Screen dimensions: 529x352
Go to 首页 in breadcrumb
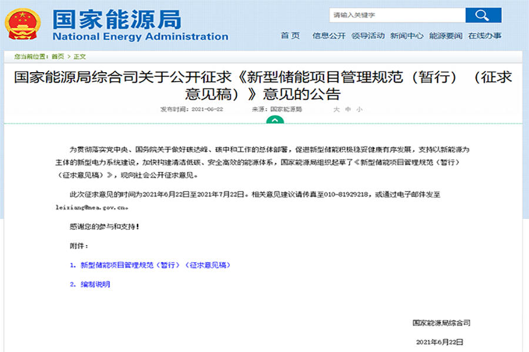pyautogui.click(x=58, y=56)
